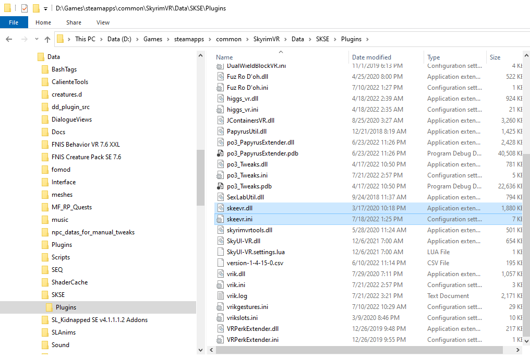Screen dimensions: 530x357
Task: Select the vrik.dll file name
Action: 236,274
